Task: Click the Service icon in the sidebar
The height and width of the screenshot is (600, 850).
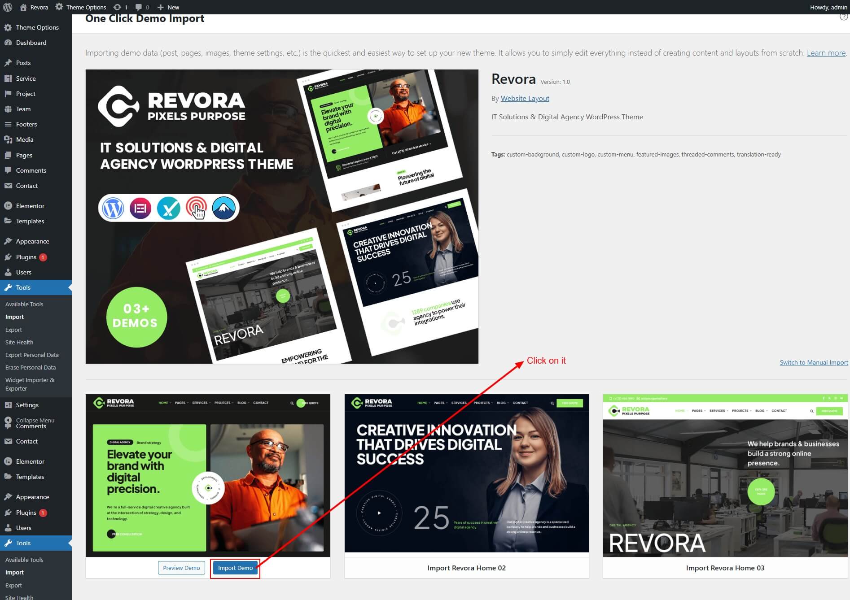Action: [8, 78]
